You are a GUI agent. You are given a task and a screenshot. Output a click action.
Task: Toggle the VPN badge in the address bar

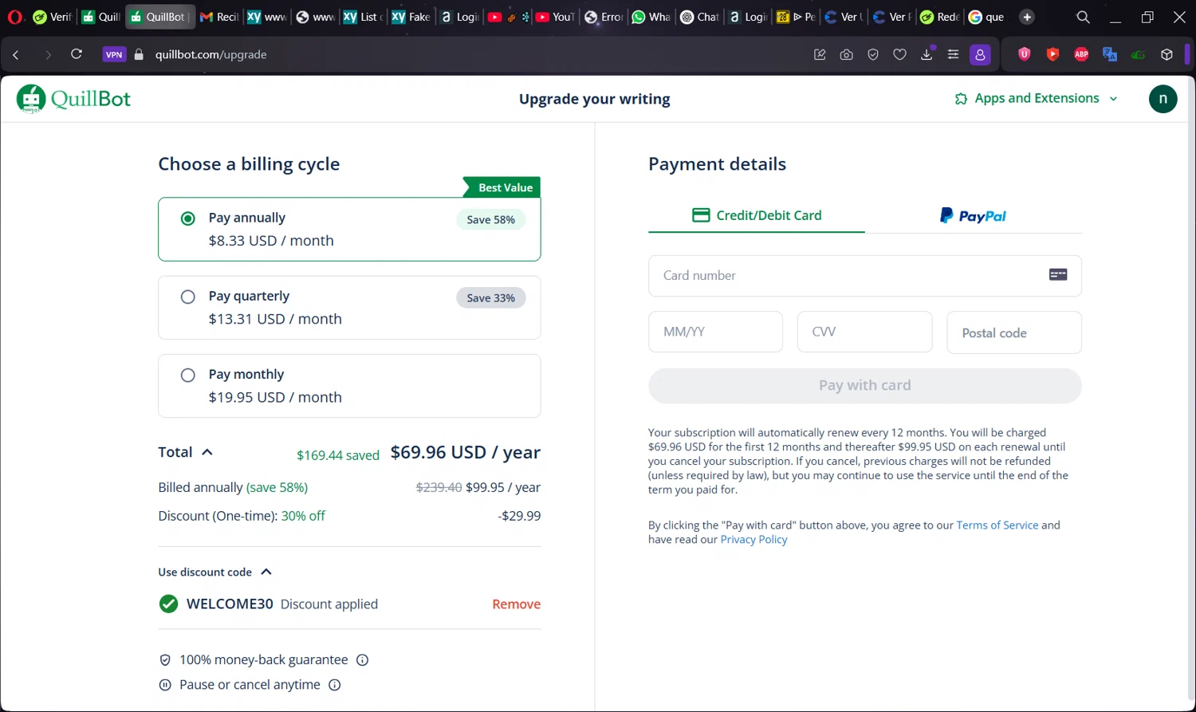click(x=114, y=54)
